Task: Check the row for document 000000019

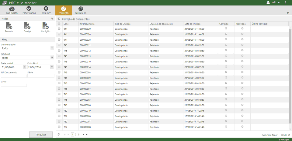Action: pyautogui.click(x=59, y=111)
